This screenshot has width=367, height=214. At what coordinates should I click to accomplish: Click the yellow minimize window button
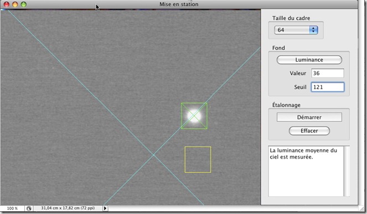click(x=15, y=4)
